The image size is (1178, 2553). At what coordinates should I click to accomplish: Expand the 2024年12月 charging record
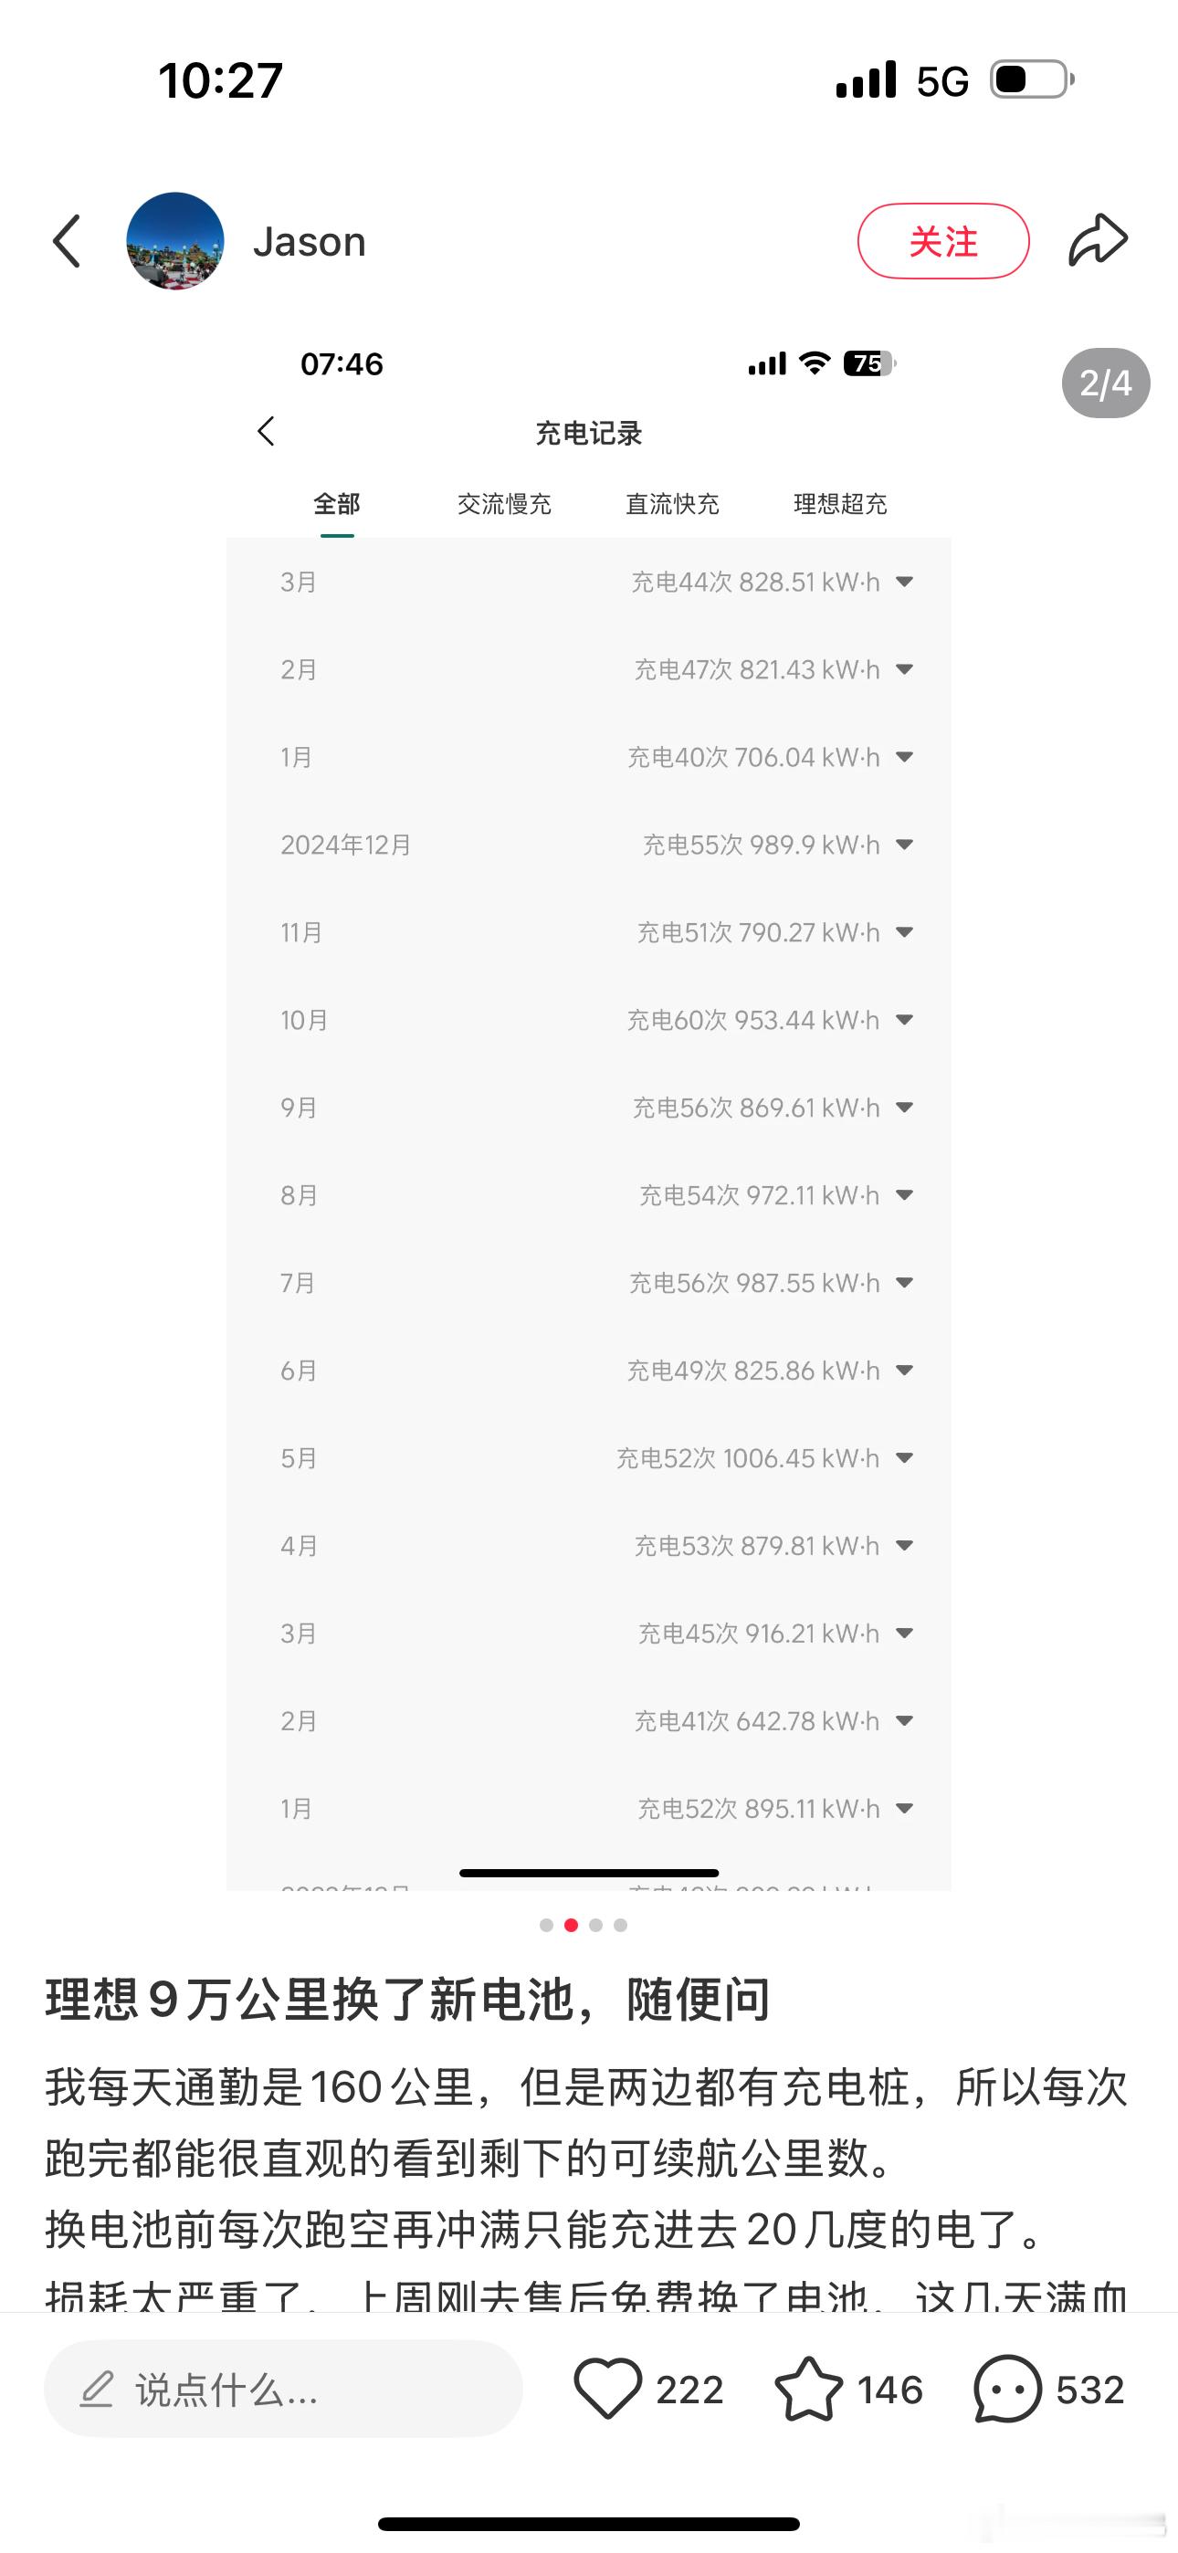pos(589,845)
